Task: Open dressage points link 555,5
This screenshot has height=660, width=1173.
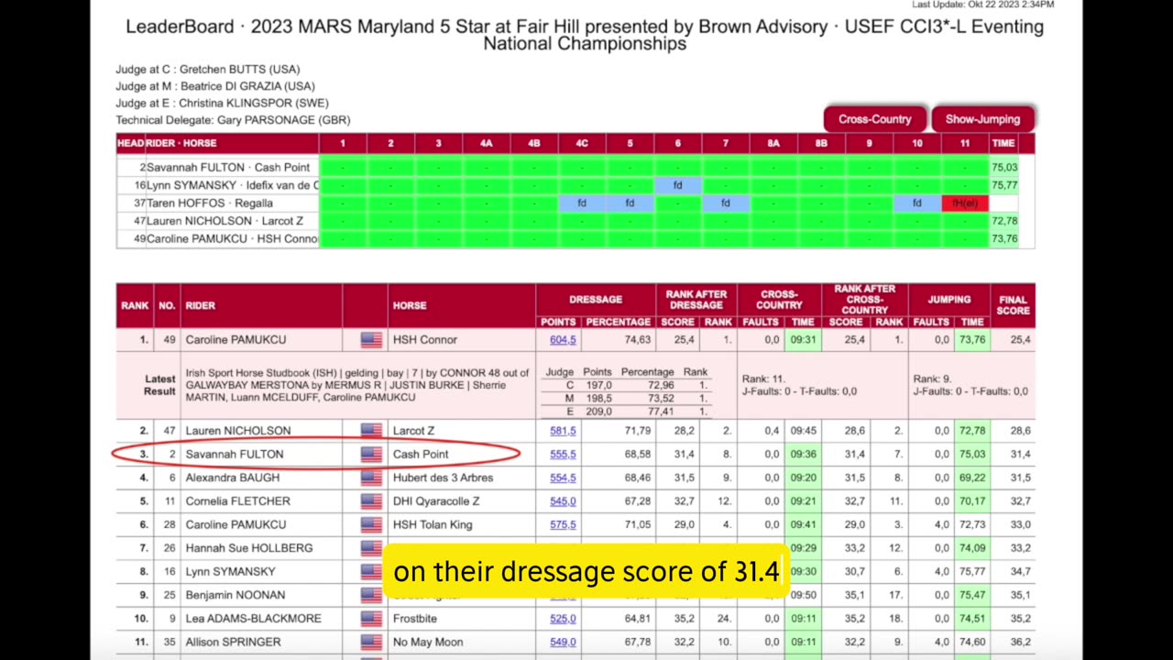Action: pos(563,455)
